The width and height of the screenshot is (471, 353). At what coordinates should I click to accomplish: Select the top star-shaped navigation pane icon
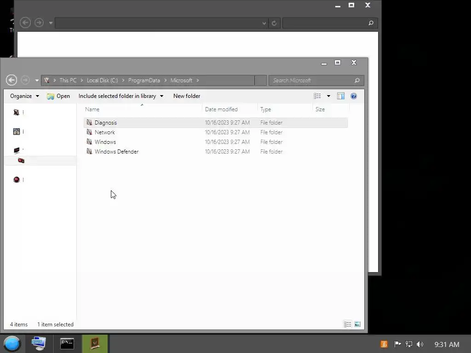click(x=17, y=112)
